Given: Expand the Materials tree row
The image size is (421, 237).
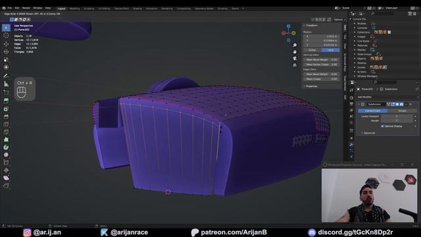Looking at the screenshot, I should point(355,45).
